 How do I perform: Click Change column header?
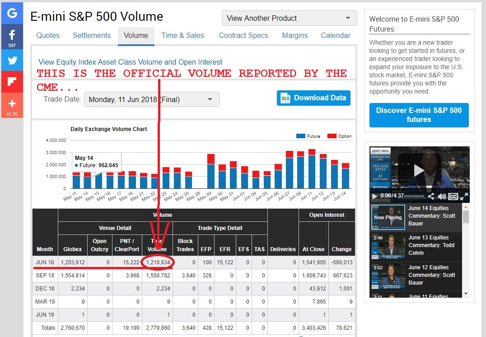[x=341, y=249]
